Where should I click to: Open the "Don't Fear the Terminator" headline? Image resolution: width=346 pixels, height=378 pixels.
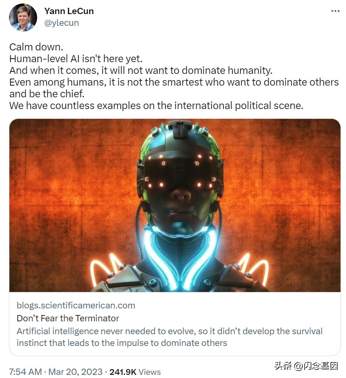[68, 318]
